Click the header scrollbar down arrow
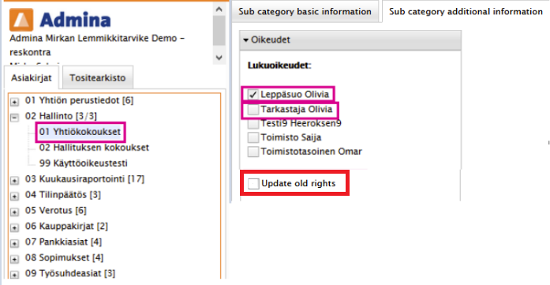The width and height of the screenshot is (550, 285). pyautogui.click(x=219, y=57)
